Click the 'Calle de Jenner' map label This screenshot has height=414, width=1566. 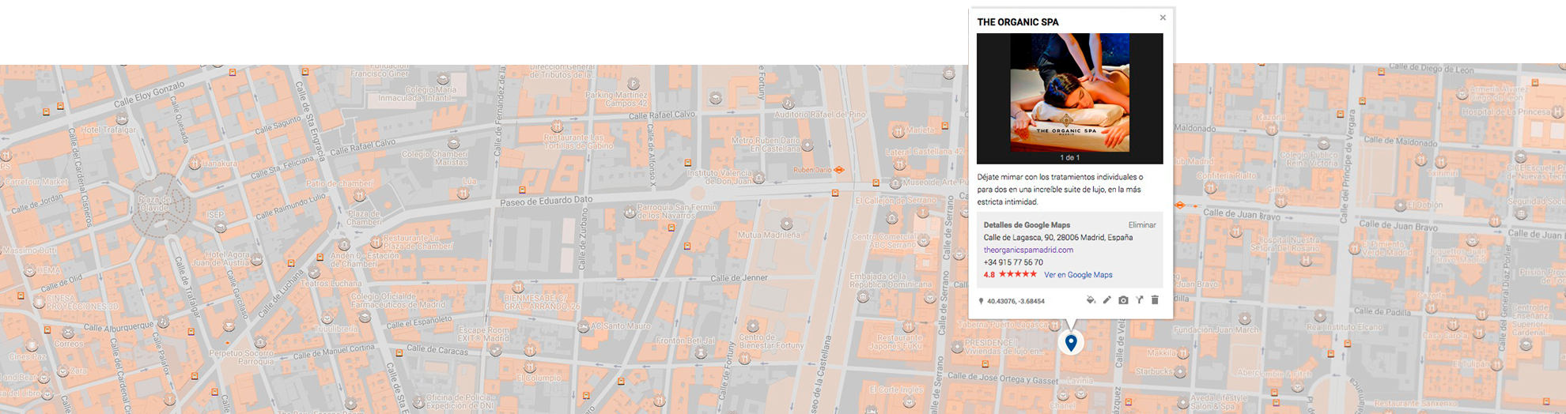point(739,278)
